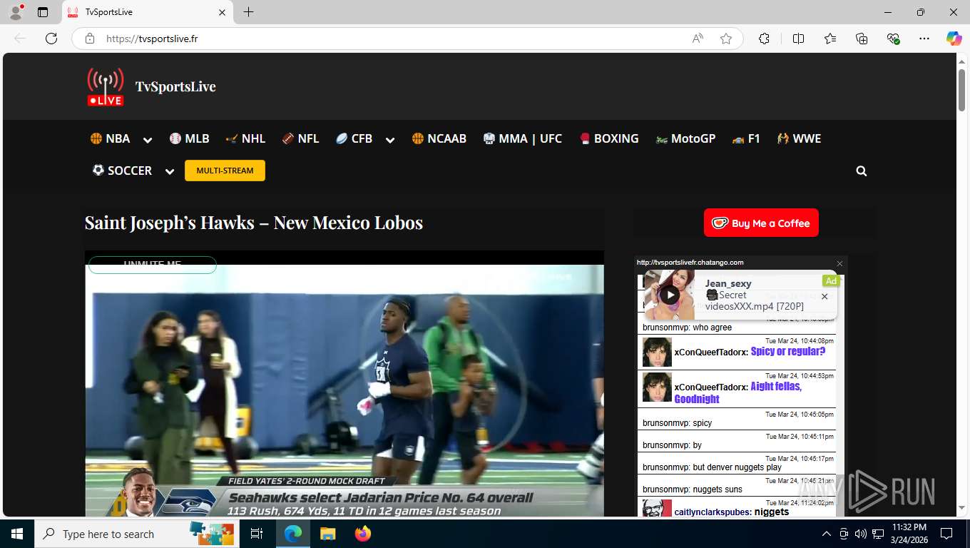Viewport: 970px width, 548px height.
Task: Open the volume control in tray
Action: (x=860, y=534)
